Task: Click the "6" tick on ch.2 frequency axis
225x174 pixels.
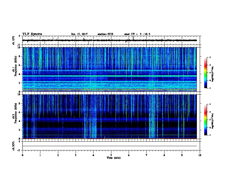Action: click(x=20, y=112)
